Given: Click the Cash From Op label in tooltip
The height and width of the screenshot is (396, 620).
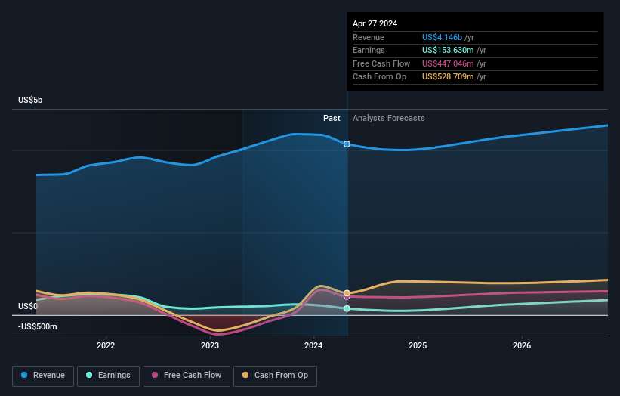Looking at the screenshot, I should pyautogui.click(x=379, y=77).
